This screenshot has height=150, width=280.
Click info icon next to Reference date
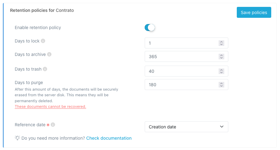[x=53, y=125]
